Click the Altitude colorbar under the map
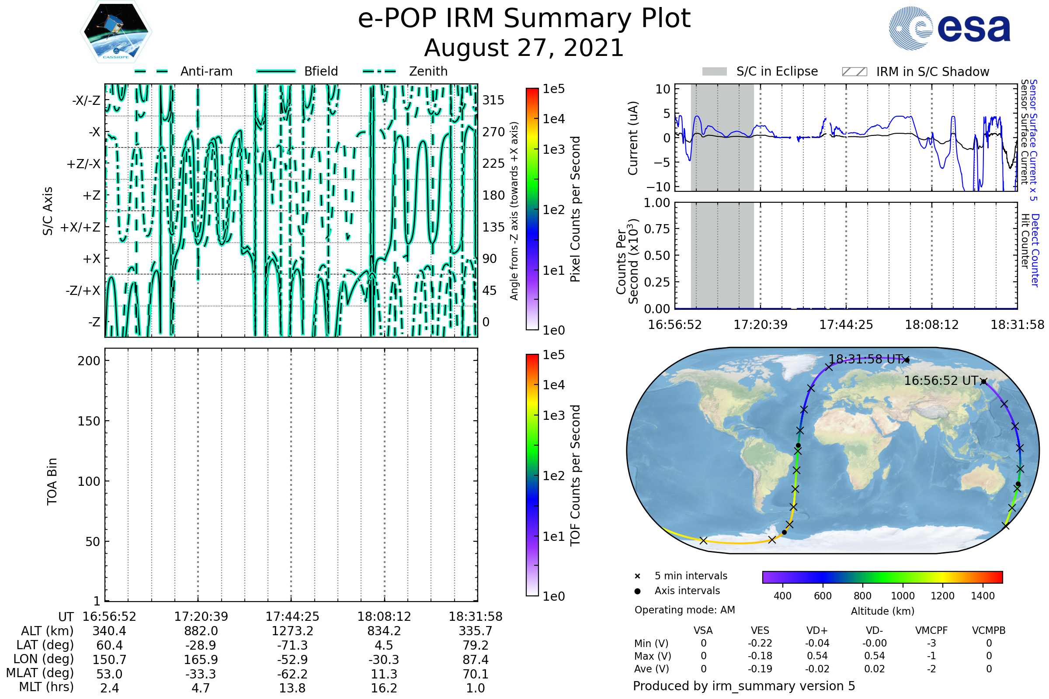This screenshot has width=1049, height=699. pyautogui.click(x=882, y=577)
